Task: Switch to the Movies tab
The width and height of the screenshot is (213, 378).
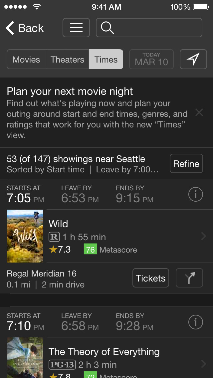Action: (26, 60)
